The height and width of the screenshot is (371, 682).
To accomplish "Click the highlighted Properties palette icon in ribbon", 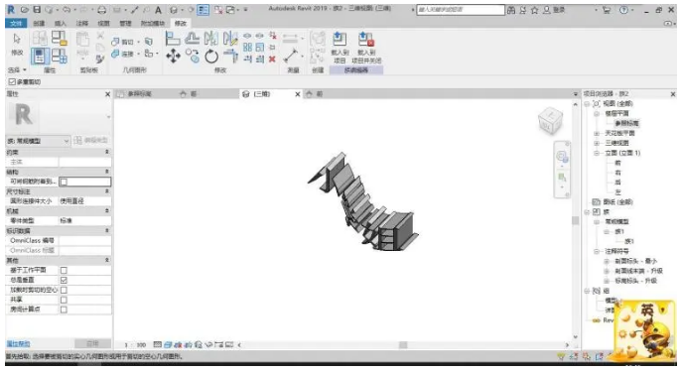I will [x=40, y=56].
